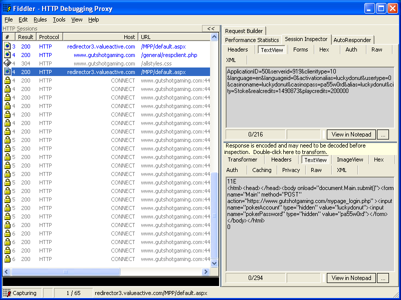Open the Edit menu
The width and height of the screenshot is (401, 300).
(x=23, y=19)
